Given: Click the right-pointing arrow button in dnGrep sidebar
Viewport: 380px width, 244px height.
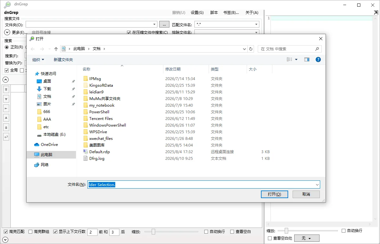Looking at the screenshot, I should click(6, 109).
